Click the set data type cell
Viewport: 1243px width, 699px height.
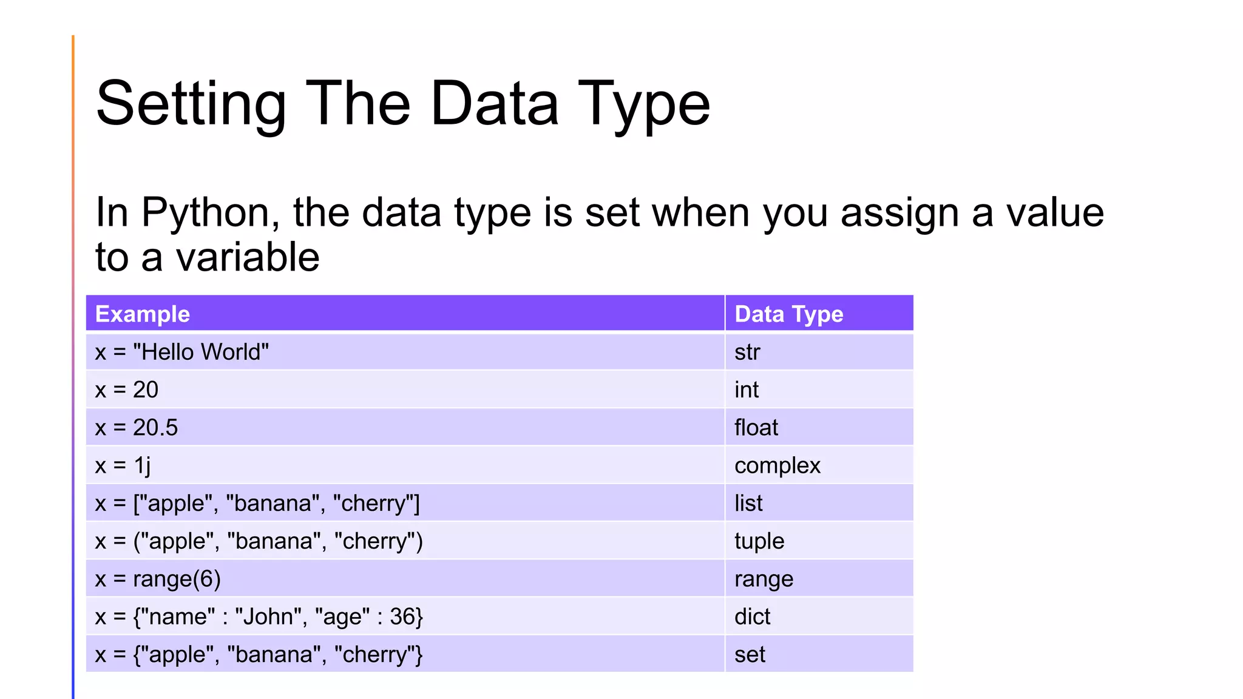[x=819, y=653]
